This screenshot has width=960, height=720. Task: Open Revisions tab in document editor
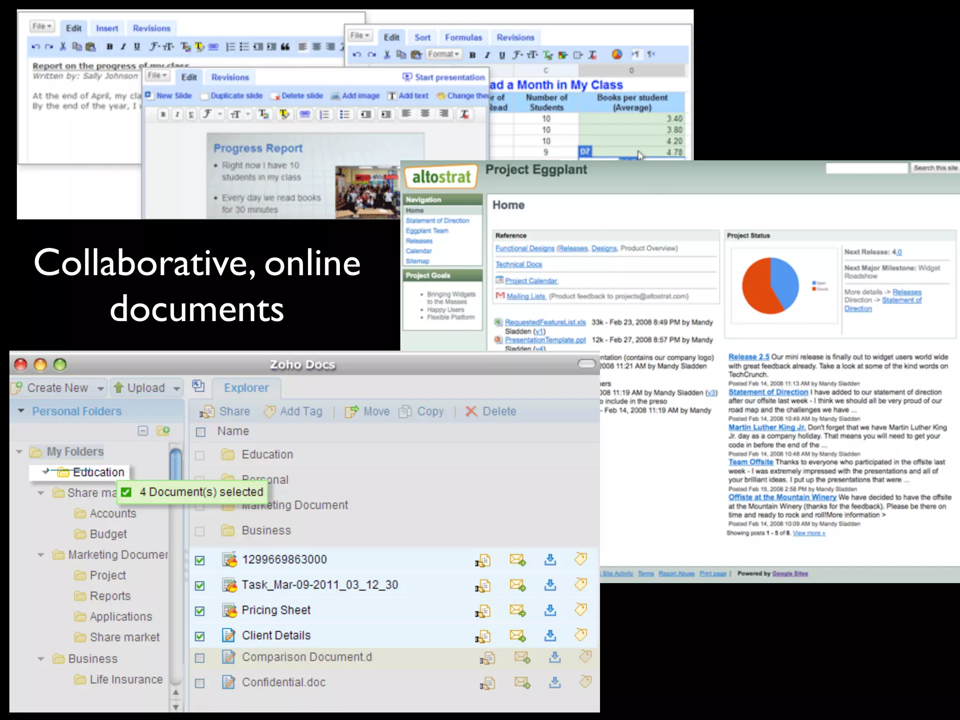tap(151, 28)
